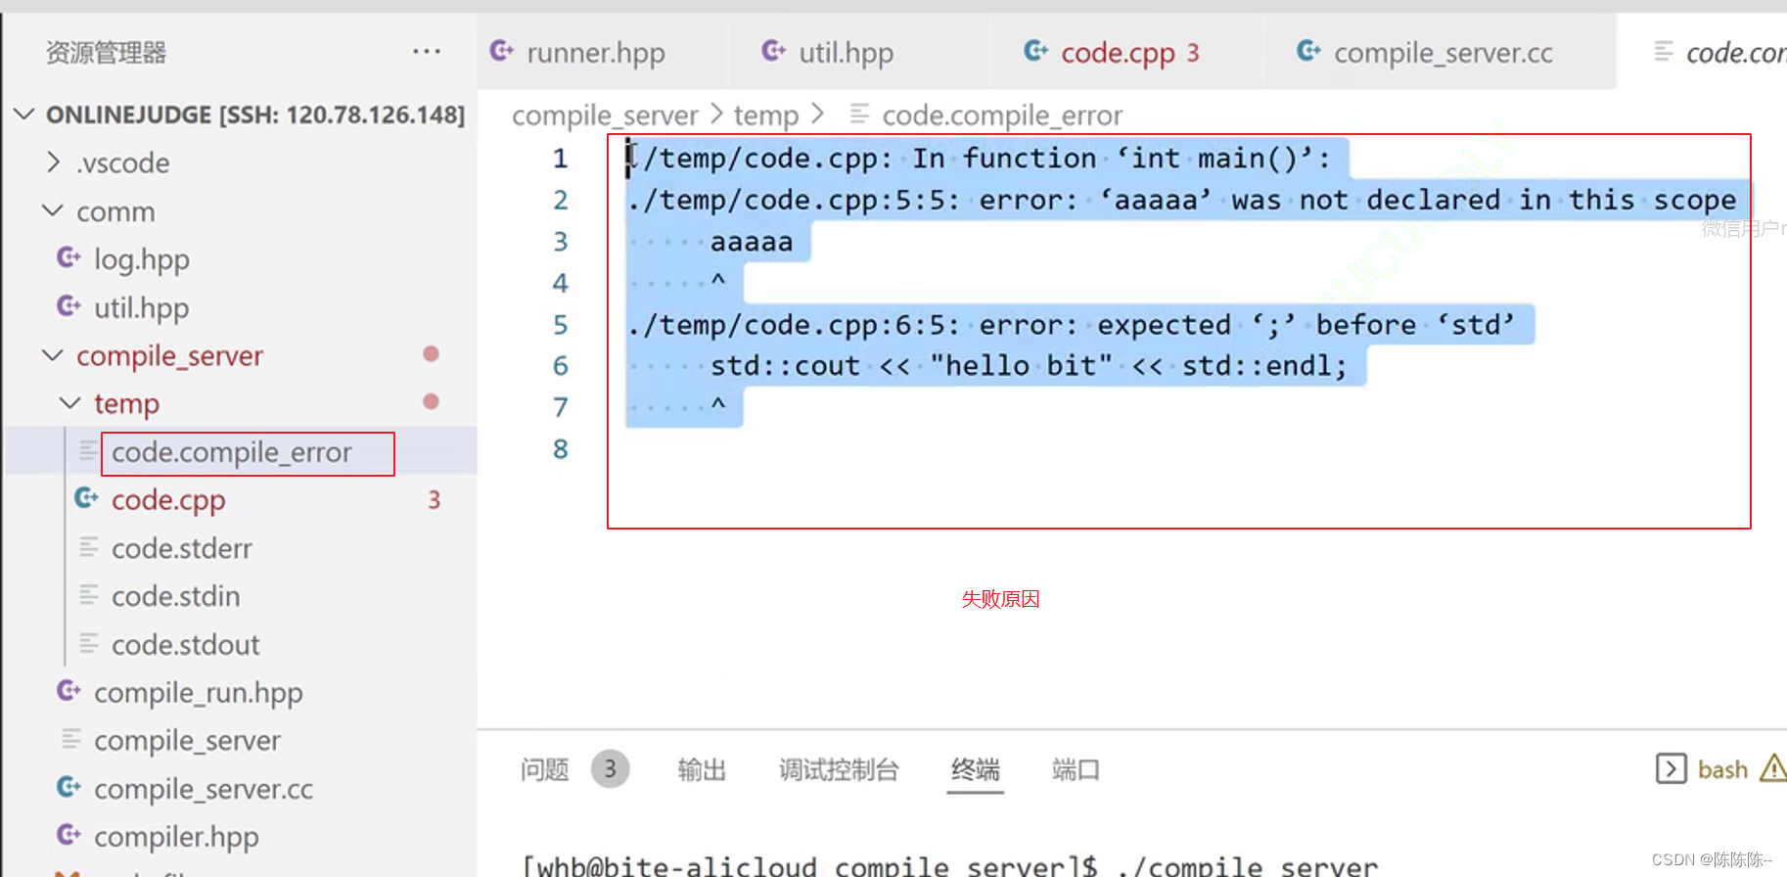Click the bash terminal icon
The height and width of the screenshot is (877, 1787).
(1671, 769)
